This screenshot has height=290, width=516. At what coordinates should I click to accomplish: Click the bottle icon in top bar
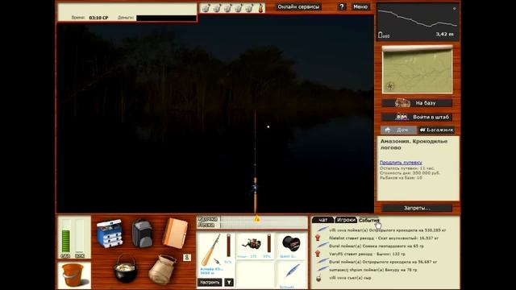click(260, 8)
